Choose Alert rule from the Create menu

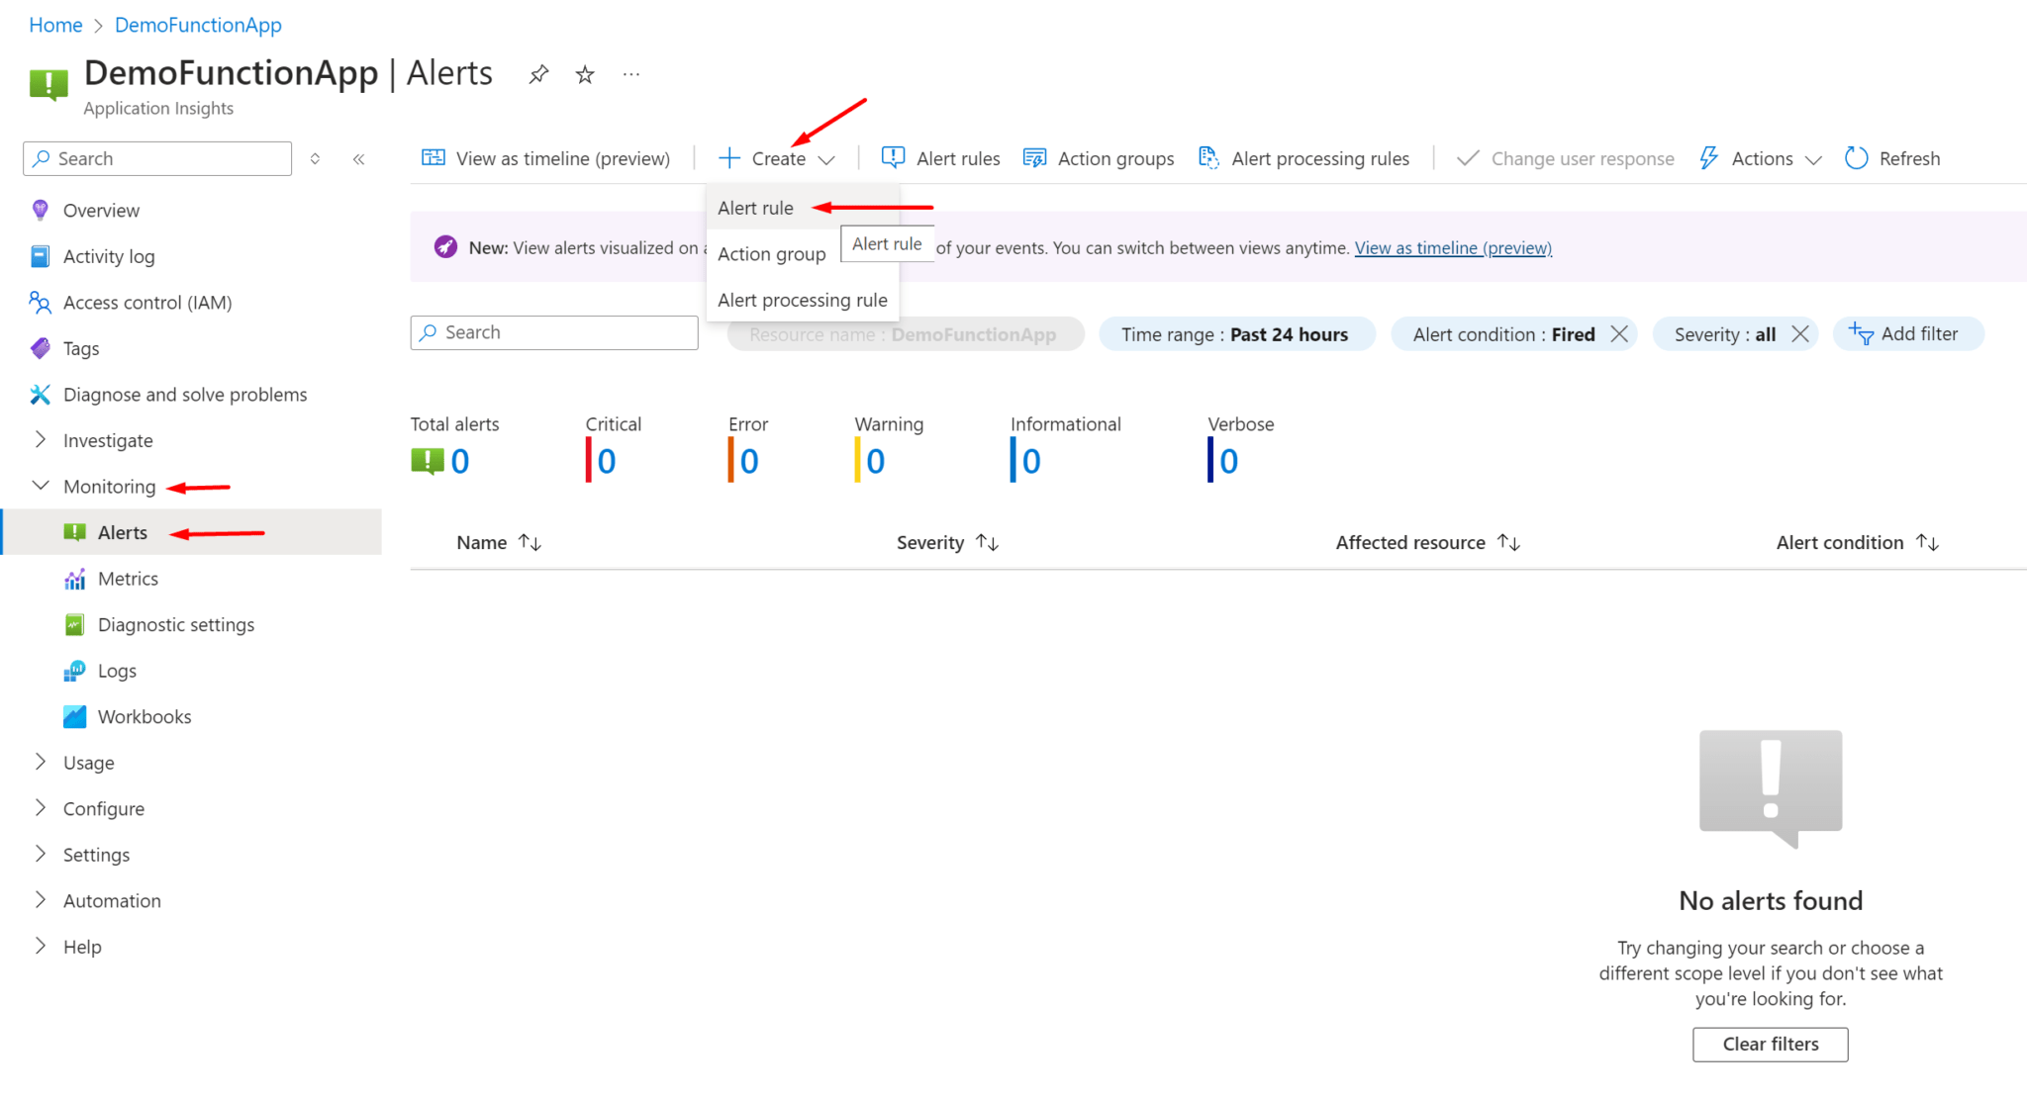[x=755, y=208]
